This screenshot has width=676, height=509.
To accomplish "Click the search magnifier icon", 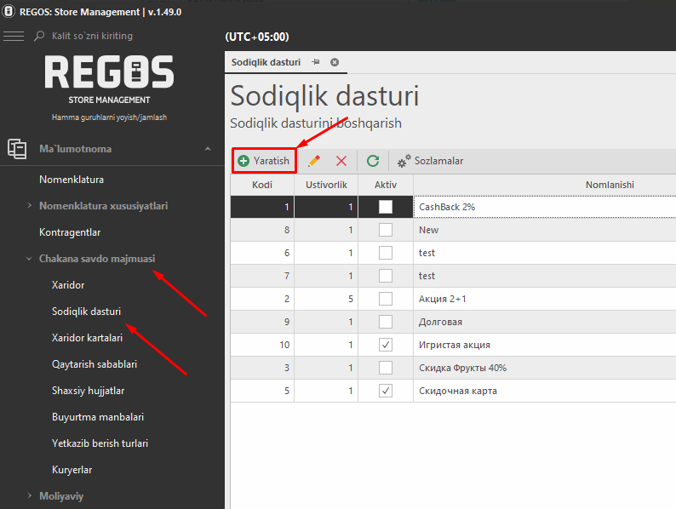I will click(x=39, y=36).
